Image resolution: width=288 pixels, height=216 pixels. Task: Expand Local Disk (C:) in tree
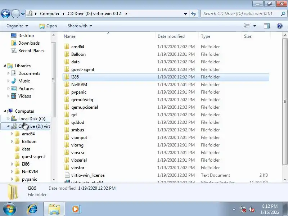coord(8,119)
